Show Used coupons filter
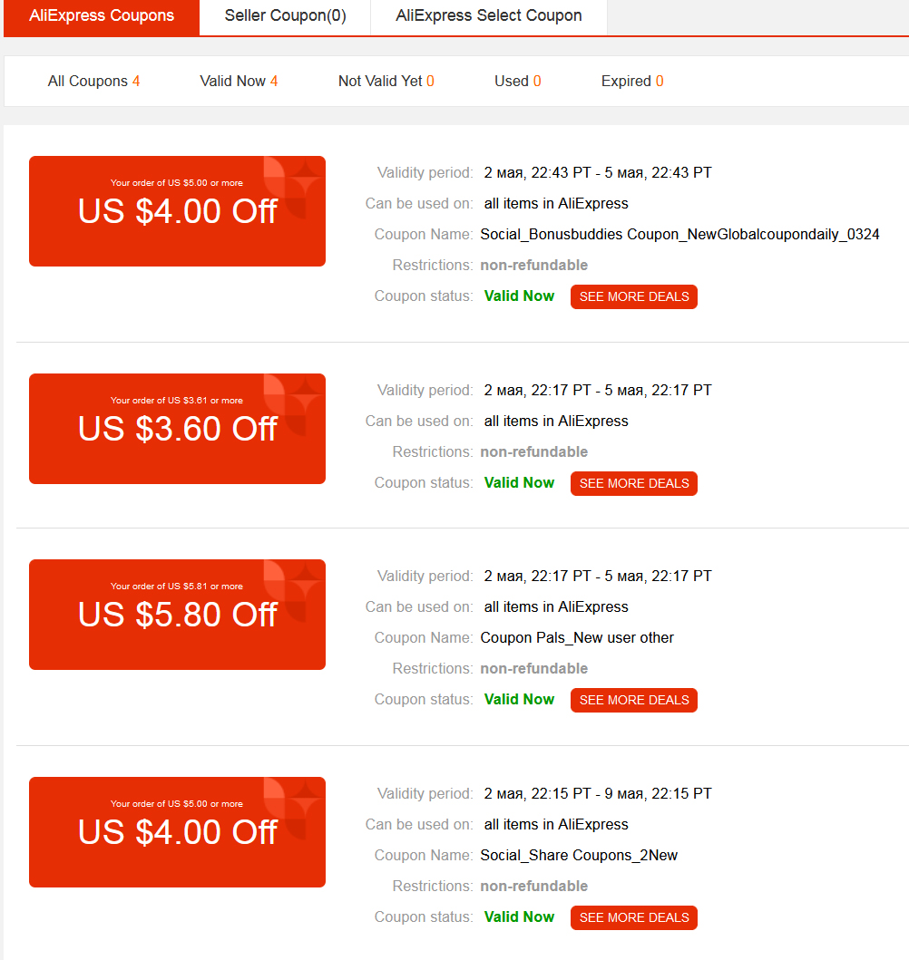The height and width of the screenshot is (960, 909). (x=518, y=82)
